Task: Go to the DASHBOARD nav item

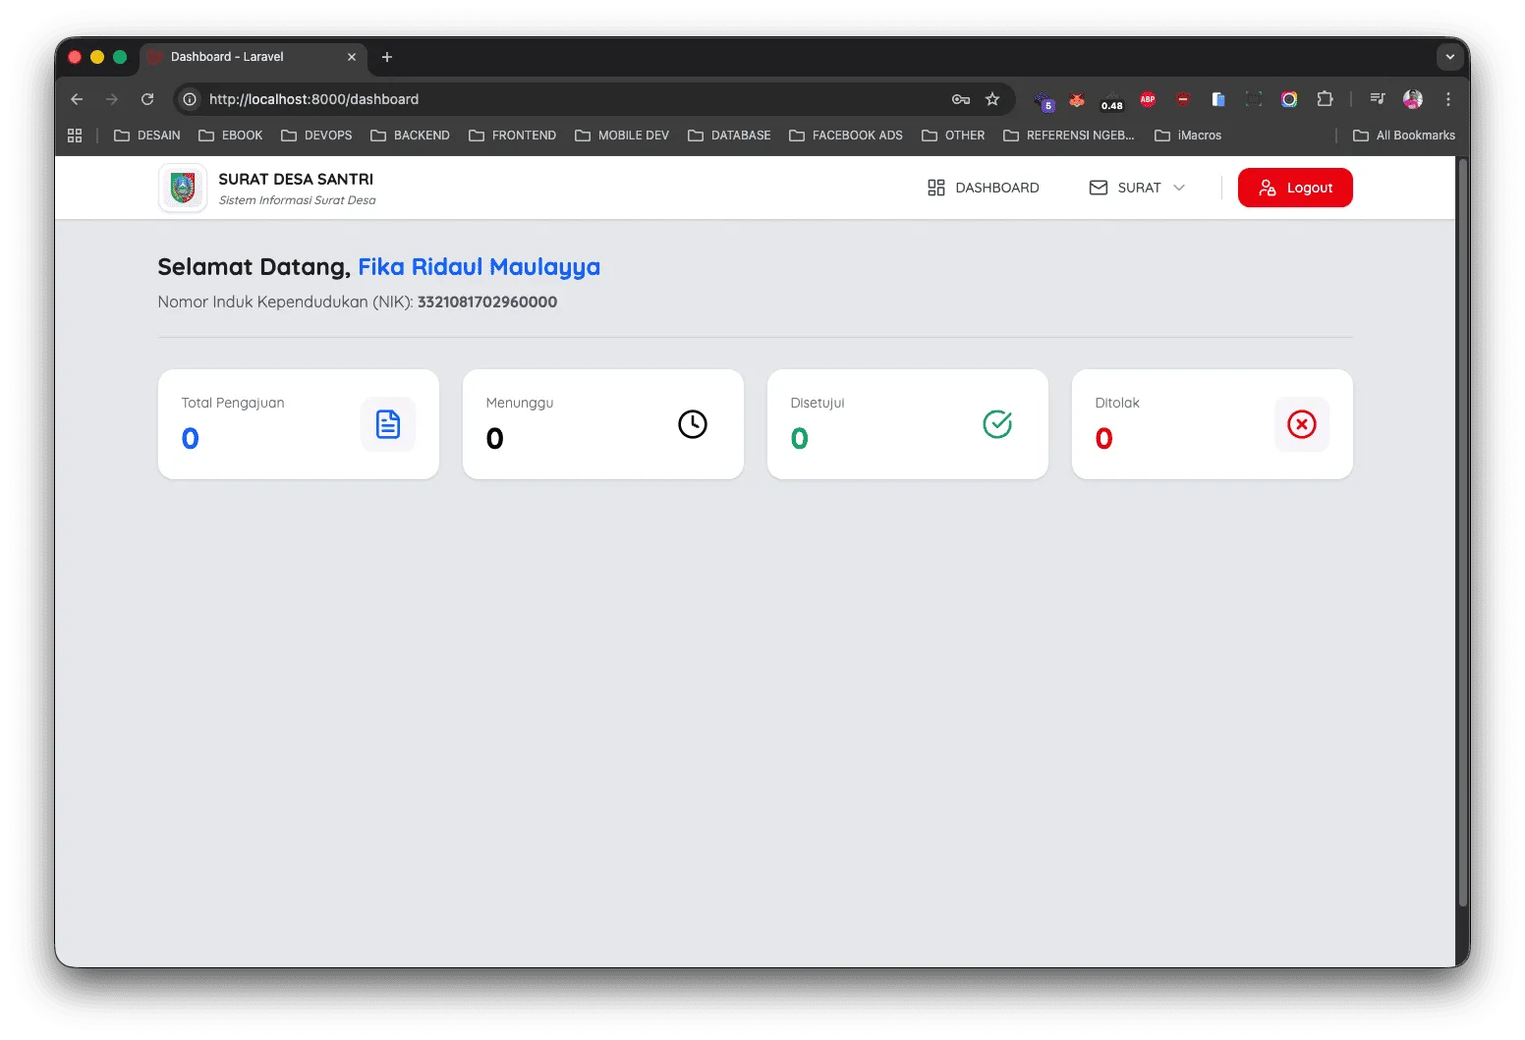Action: click(983, 188)
